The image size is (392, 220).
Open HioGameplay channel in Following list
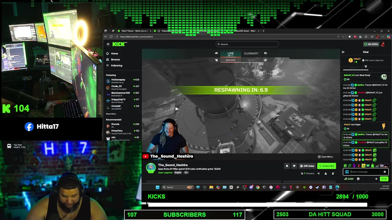click(123, 81)
